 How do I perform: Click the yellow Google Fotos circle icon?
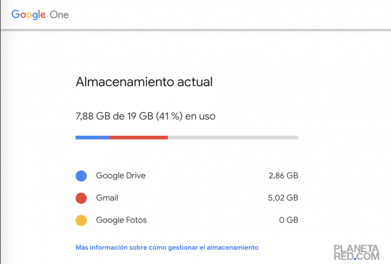pos(81,220)
